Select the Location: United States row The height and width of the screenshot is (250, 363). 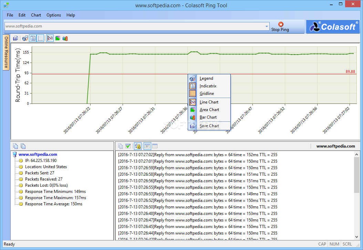(46, 167)
